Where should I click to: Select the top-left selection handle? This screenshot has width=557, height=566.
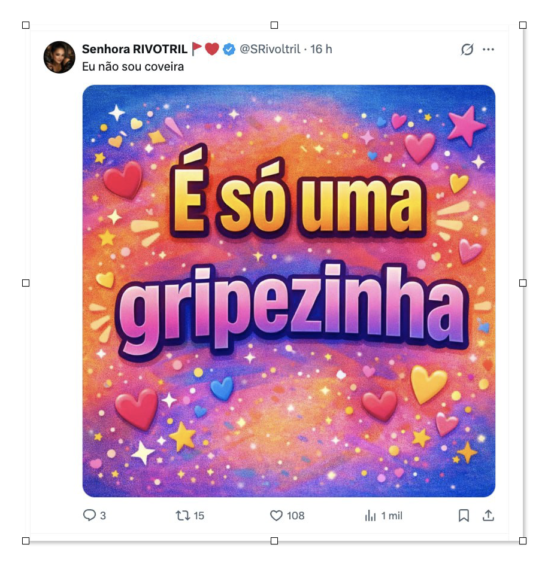coord(26,25)
